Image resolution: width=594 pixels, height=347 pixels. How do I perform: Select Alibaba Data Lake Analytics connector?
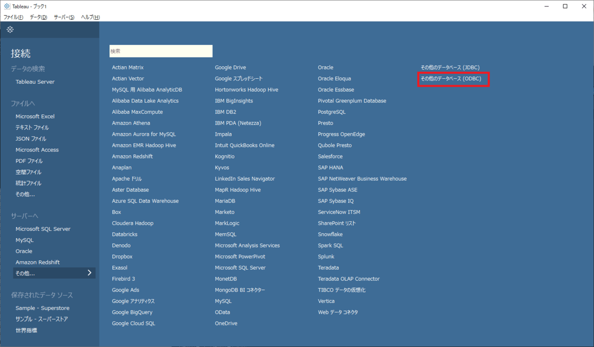pos(146,101)
